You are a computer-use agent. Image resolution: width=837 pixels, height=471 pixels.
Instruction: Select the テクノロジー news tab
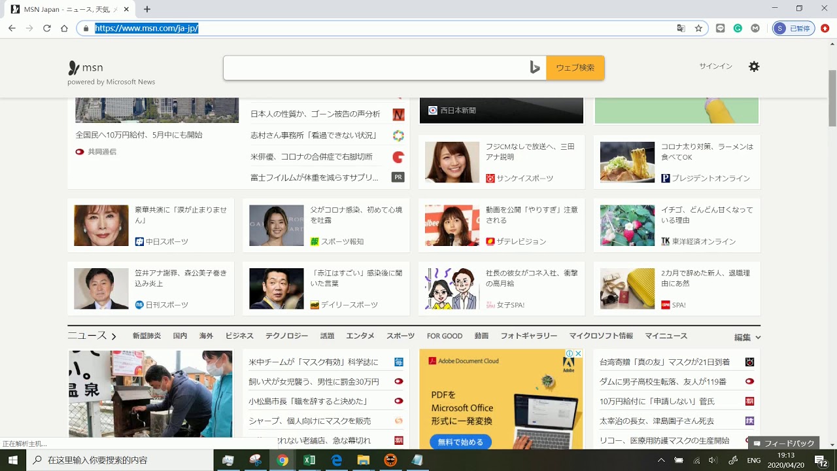click(x=286, y=336)
